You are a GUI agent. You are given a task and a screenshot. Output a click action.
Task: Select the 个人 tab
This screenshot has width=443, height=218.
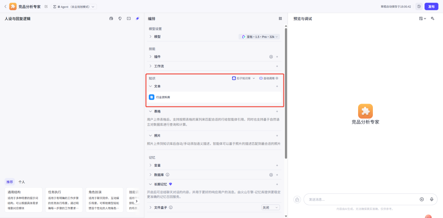pyautogui.click(x=21, y=182)
